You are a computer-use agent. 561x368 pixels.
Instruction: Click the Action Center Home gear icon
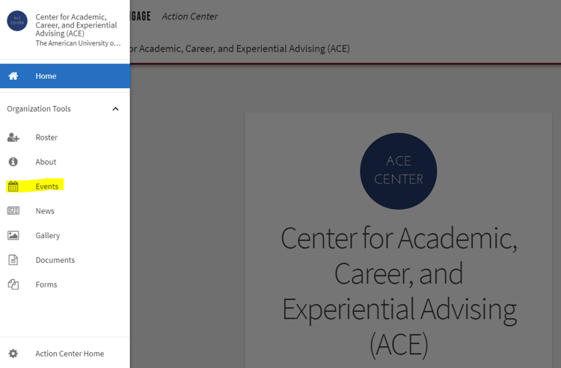point(13,353)
